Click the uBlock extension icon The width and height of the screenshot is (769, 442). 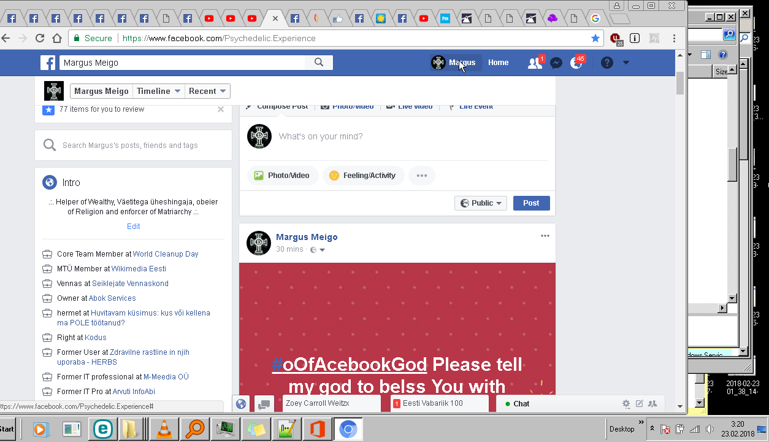coord(616,39)
